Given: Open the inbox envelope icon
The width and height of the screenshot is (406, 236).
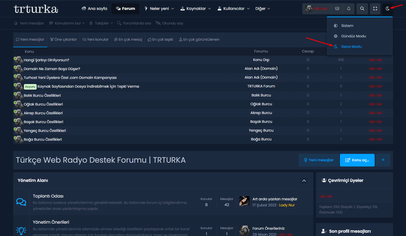Looking at the screenshot, I should coord(337,9).
